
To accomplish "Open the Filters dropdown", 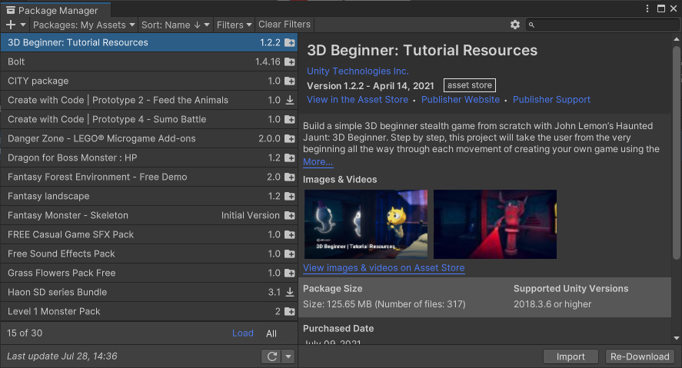I will (x=234, y=25).
